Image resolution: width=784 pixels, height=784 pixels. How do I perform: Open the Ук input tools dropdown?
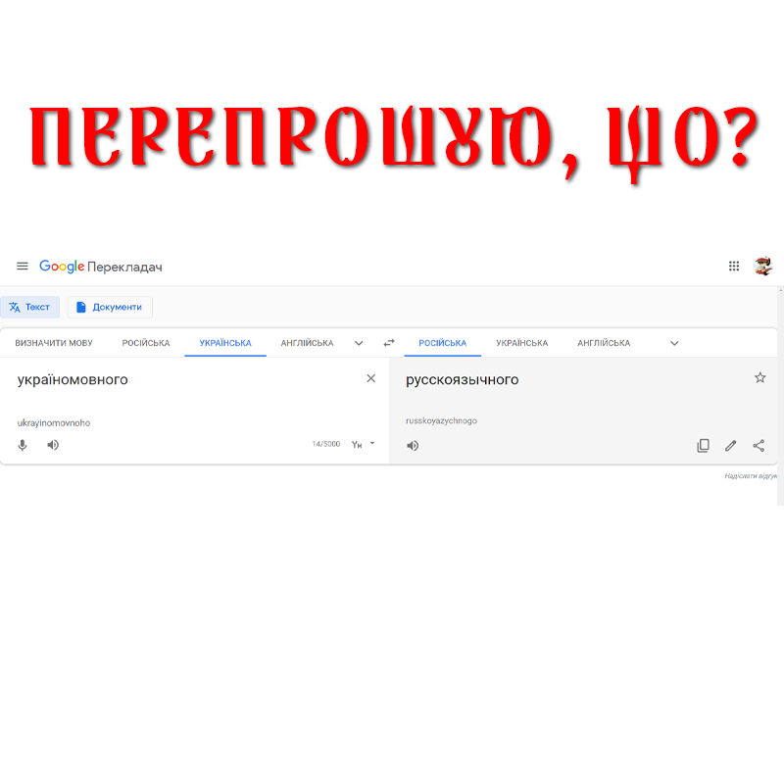(x=363, y=444)
